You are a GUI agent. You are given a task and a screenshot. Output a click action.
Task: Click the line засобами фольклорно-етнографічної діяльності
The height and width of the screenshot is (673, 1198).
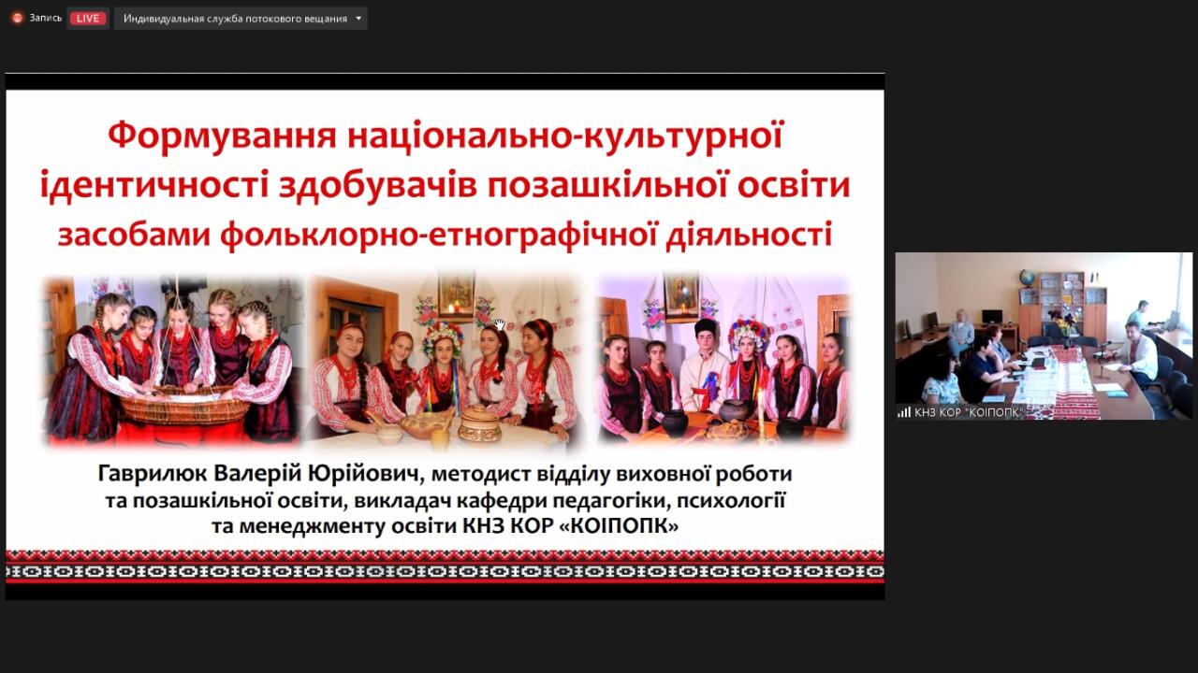point(445,234)
